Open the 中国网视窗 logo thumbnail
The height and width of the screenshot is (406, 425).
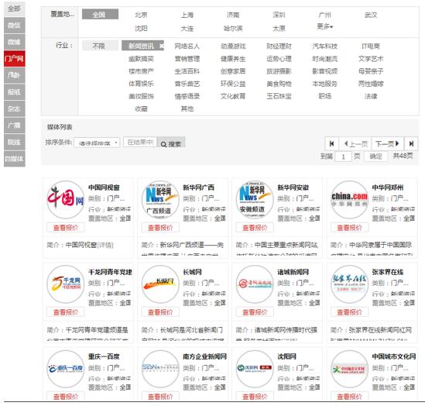click(x=66, y=200)
